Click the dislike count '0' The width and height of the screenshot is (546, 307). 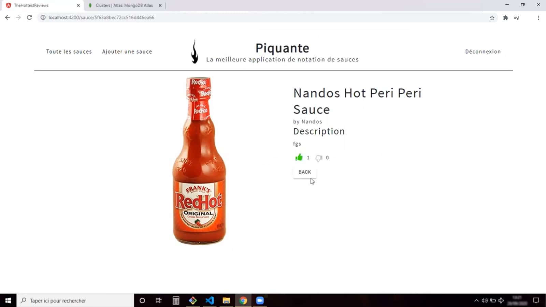(327, 158)
